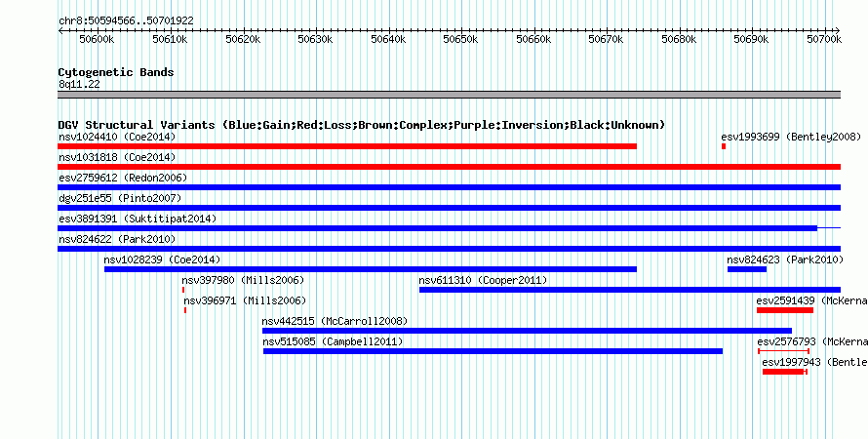868x439 pixels.
Task: Click the short blue nsv824623 (Park2010) bar
Action: (x=747, y=269)
